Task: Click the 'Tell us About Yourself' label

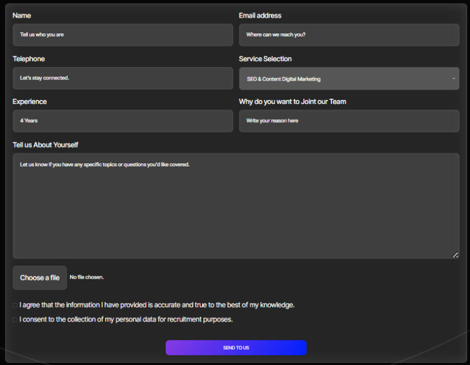Action: (x=45, y=145)
